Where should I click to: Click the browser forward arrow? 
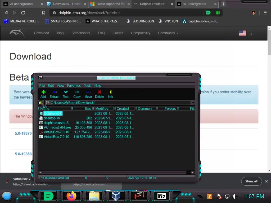pos(15,13)
